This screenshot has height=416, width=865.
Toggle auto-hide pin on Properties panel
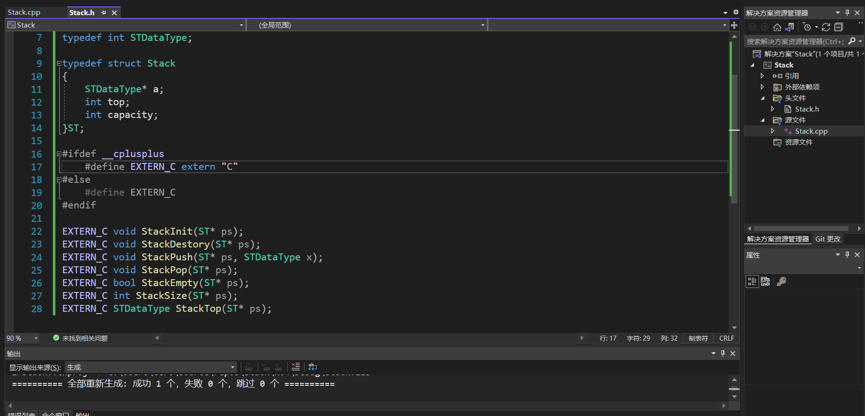click(x=847, y=255)
